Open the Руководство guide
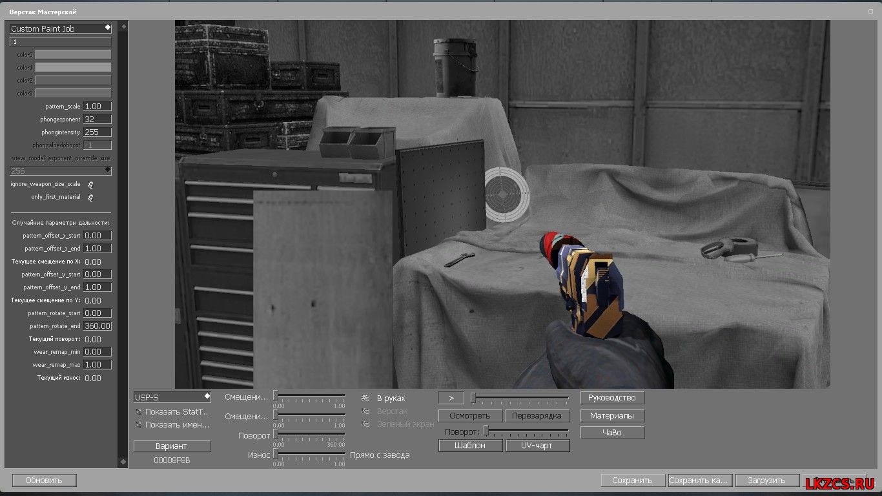 [x=612, y=398]
